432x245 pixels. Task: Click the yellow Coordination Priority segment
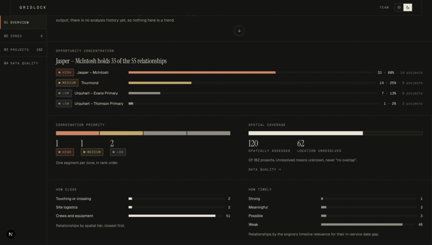pyautogui.click(x=121, y=133)
